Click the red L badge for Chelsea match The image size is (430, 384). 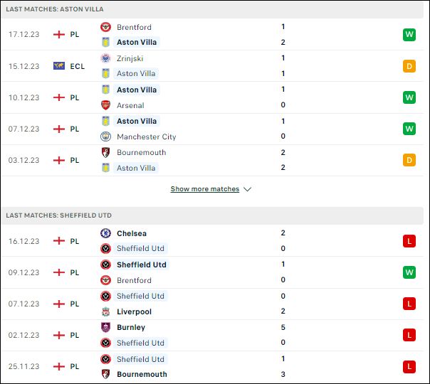click(409, 241)
